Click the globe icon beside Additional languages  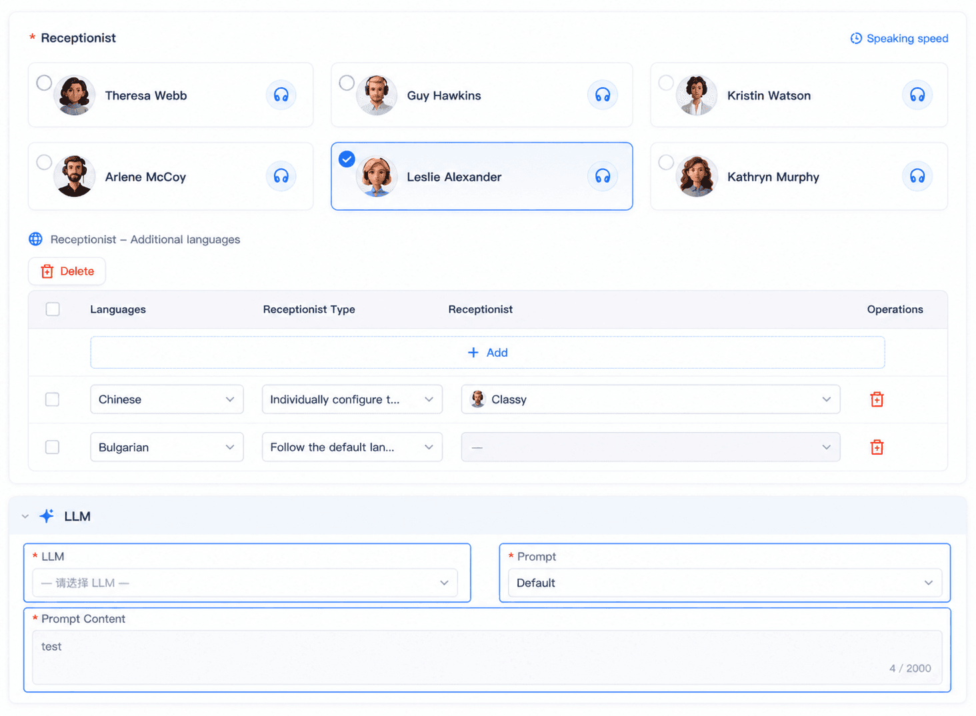click(36, 239)
